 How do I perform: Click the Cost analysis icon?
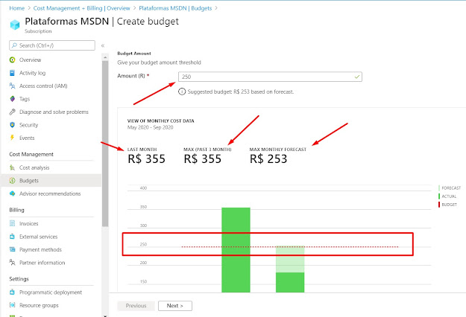point(12,168)
